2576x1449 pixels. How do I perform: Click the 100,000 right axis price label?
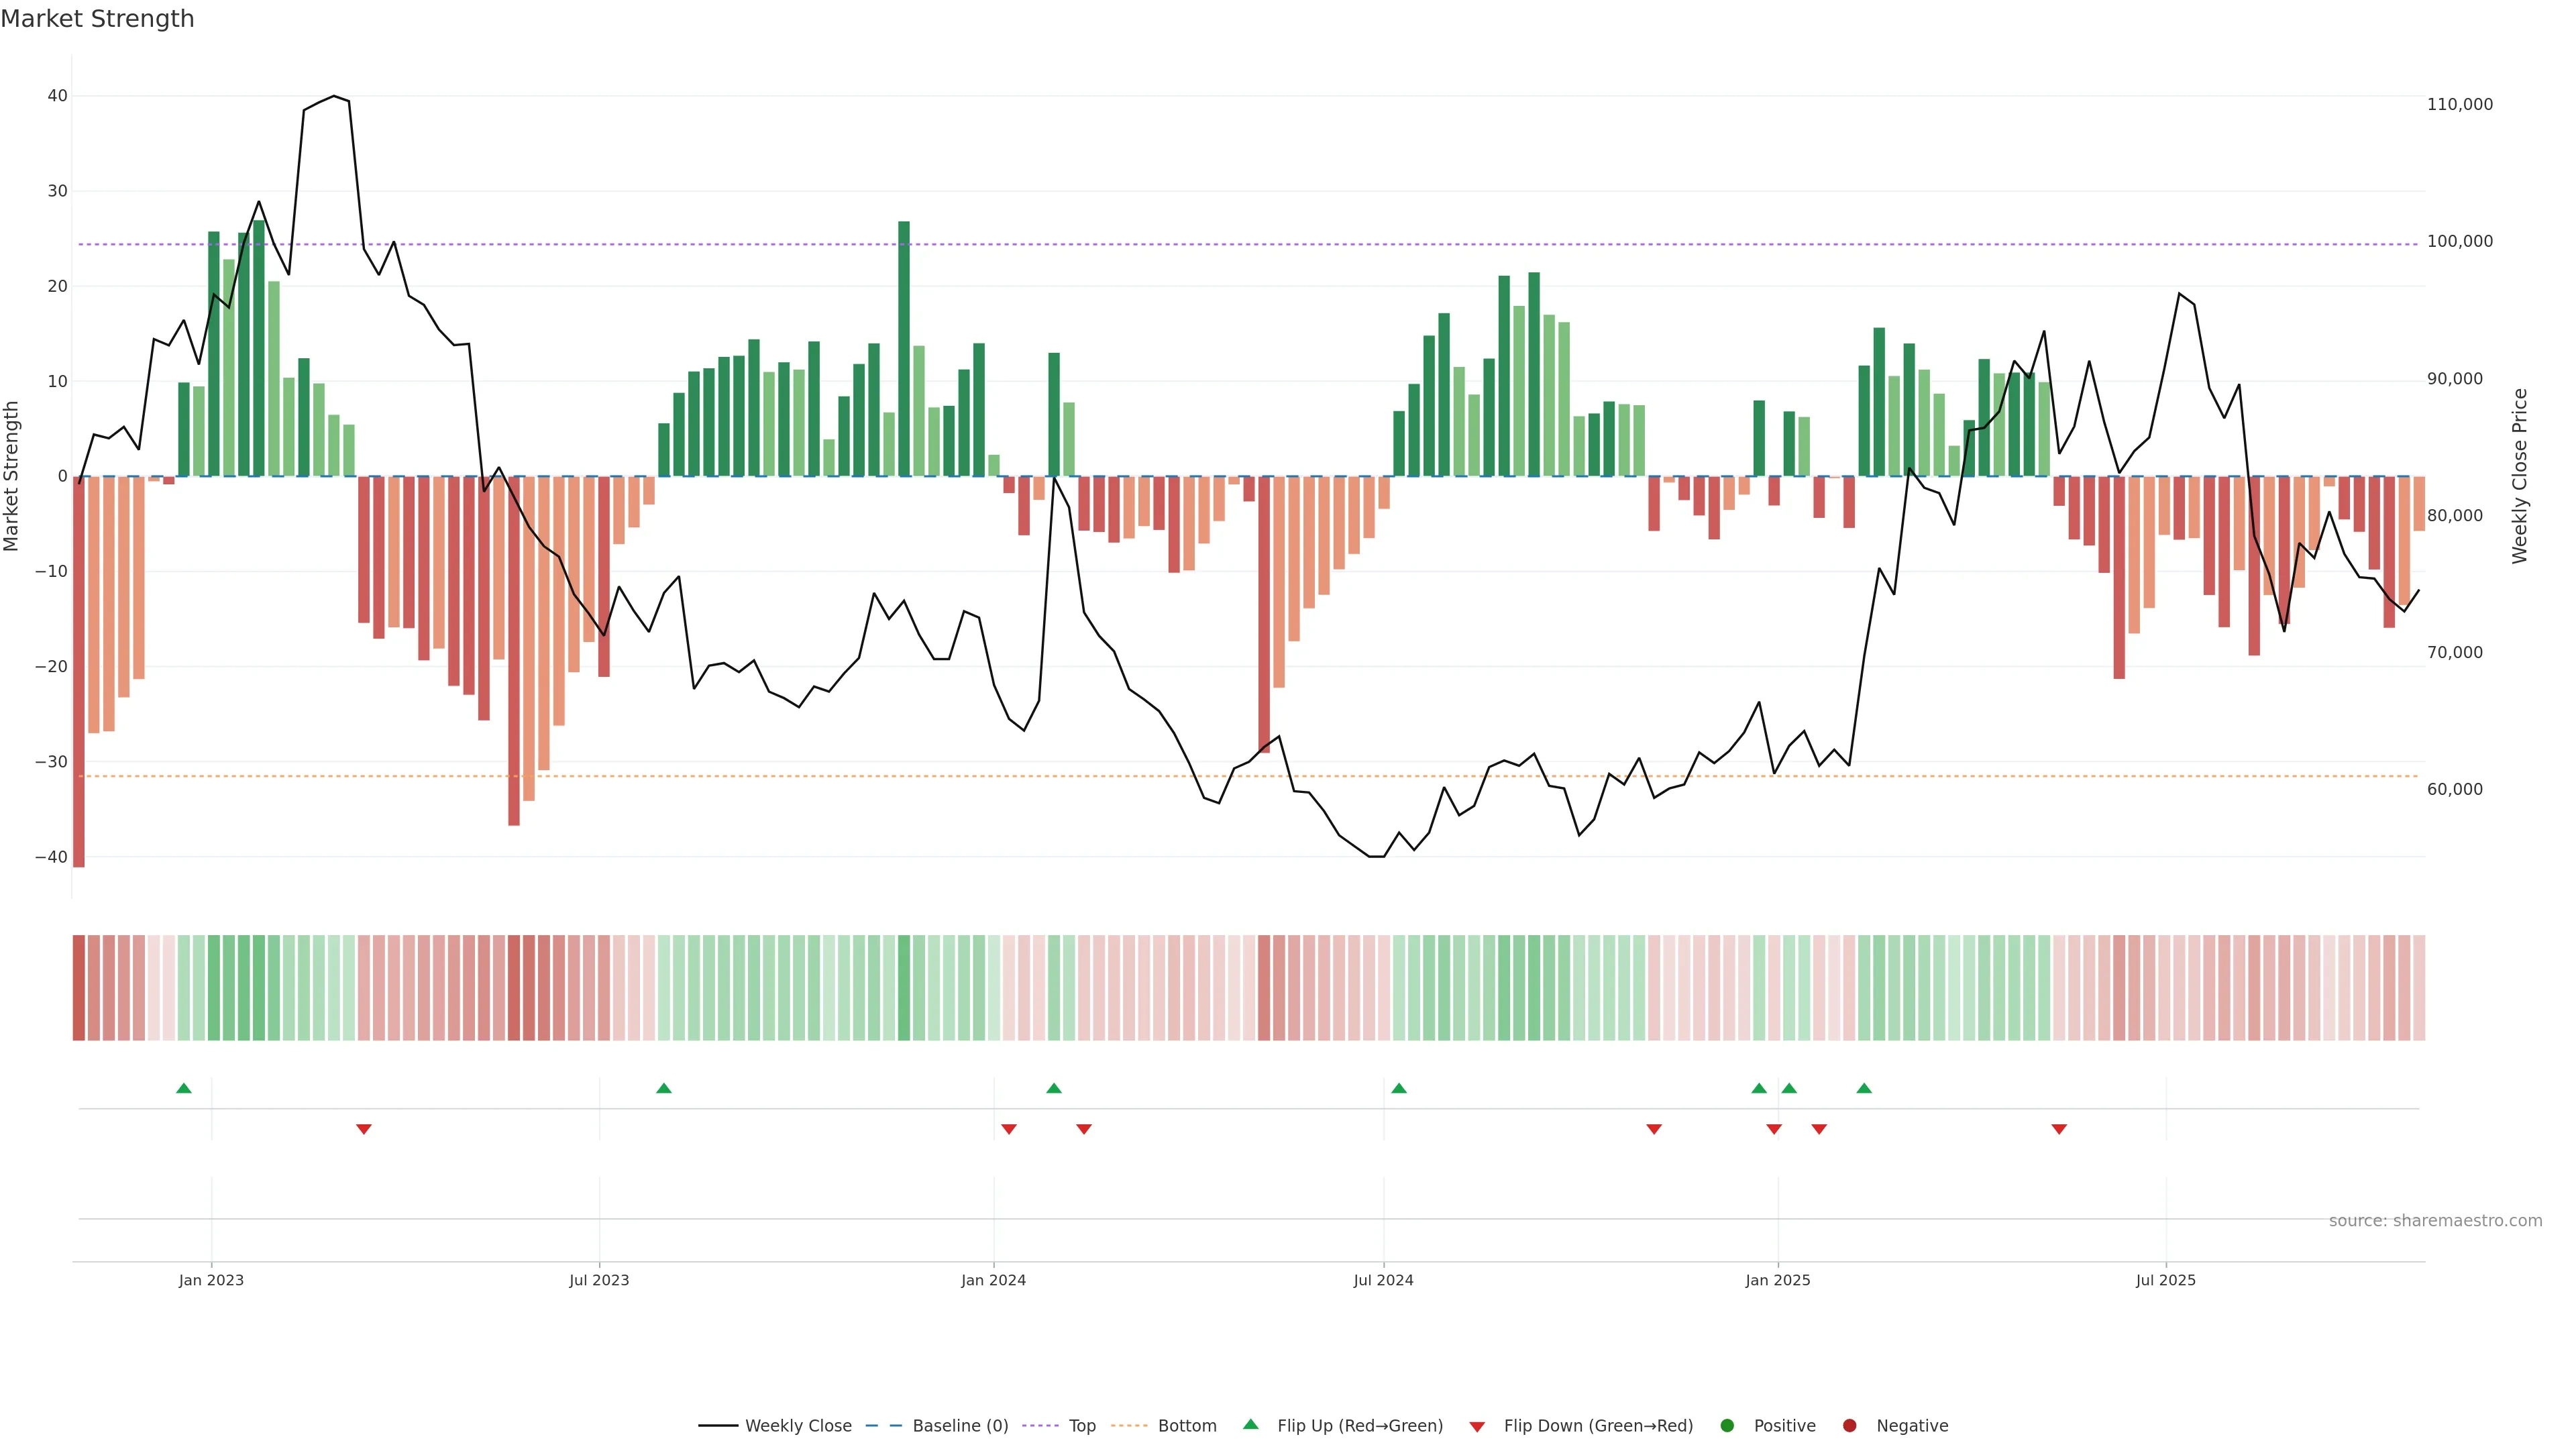[2459, 242]
